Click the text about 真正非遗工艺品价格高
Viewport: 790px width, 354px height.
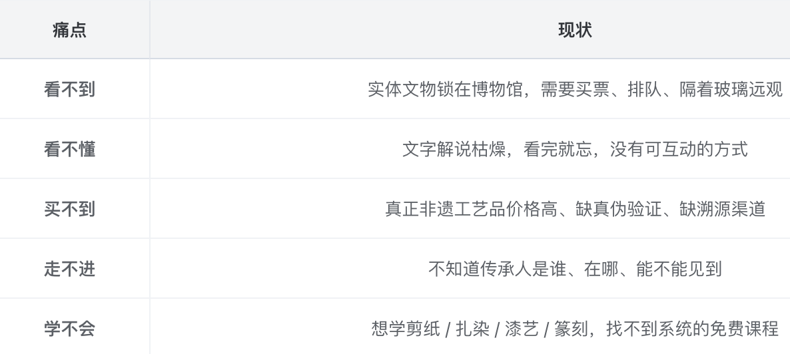coord(575,209)
